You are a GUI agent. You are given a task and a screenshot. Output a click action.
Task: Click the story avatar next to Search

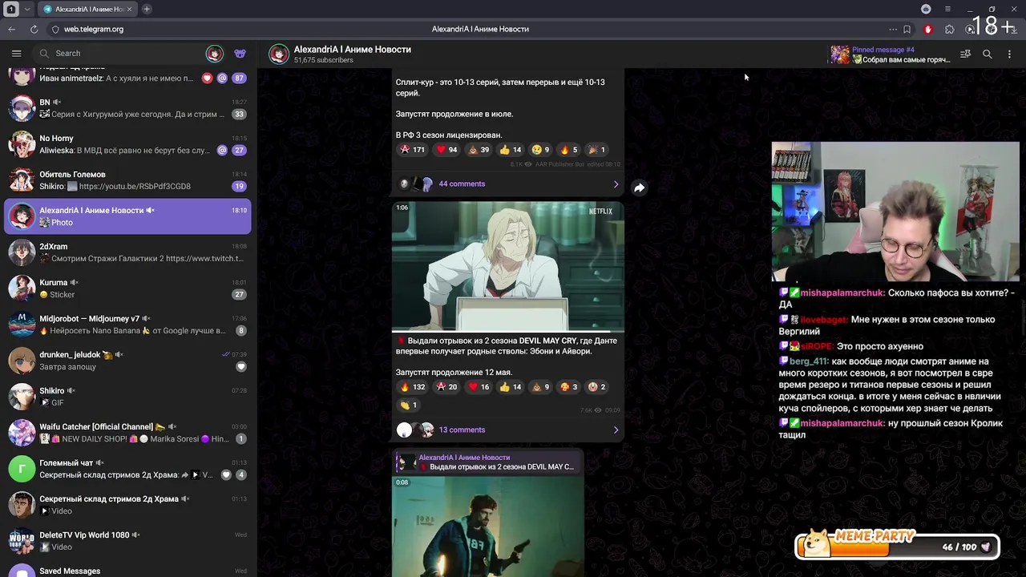214,54
